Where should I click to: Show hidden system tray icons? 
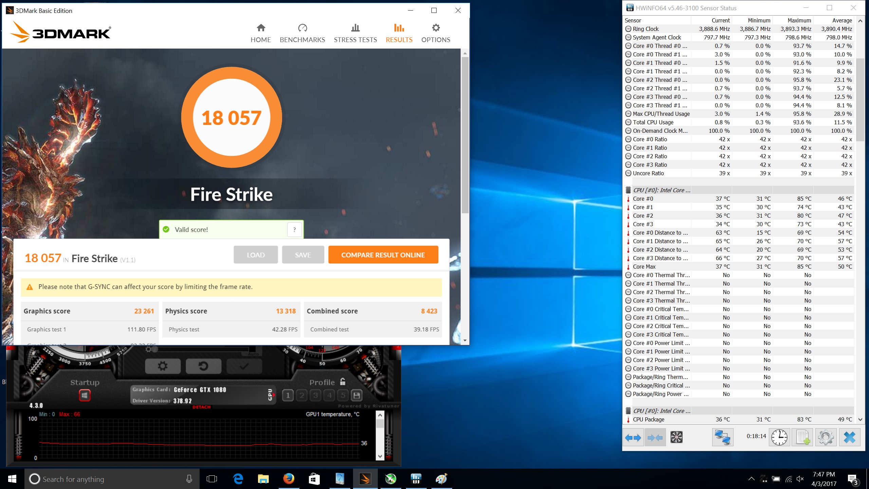(x=751, y=479)
